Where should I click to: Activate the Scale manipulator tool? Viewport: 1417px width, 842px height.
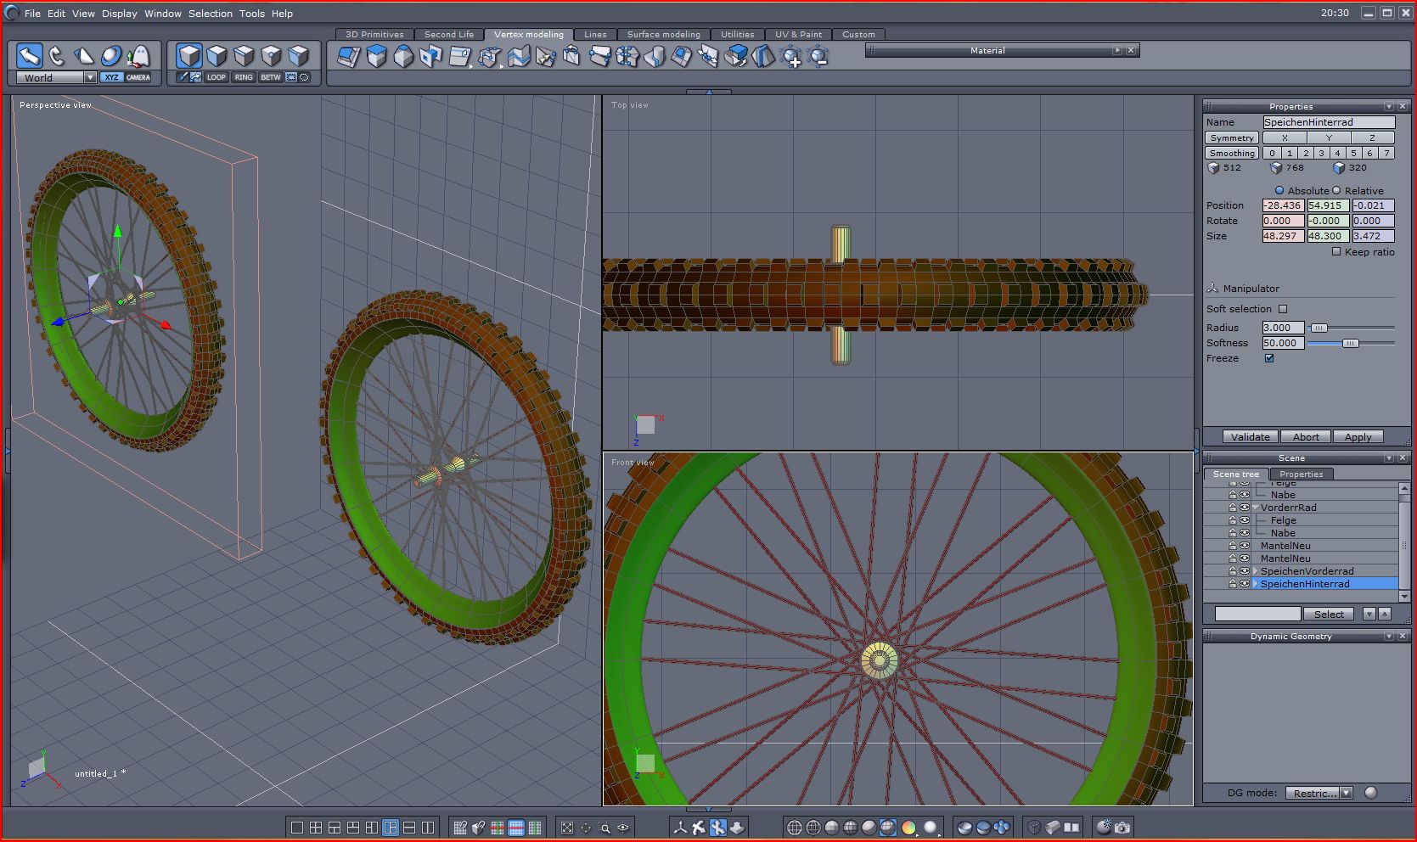point(84,56)
